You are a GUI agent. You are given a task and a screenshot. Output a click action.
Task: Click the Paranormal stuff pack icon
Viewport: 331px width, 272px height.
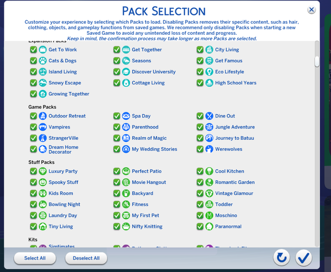(x=209, y=226)
